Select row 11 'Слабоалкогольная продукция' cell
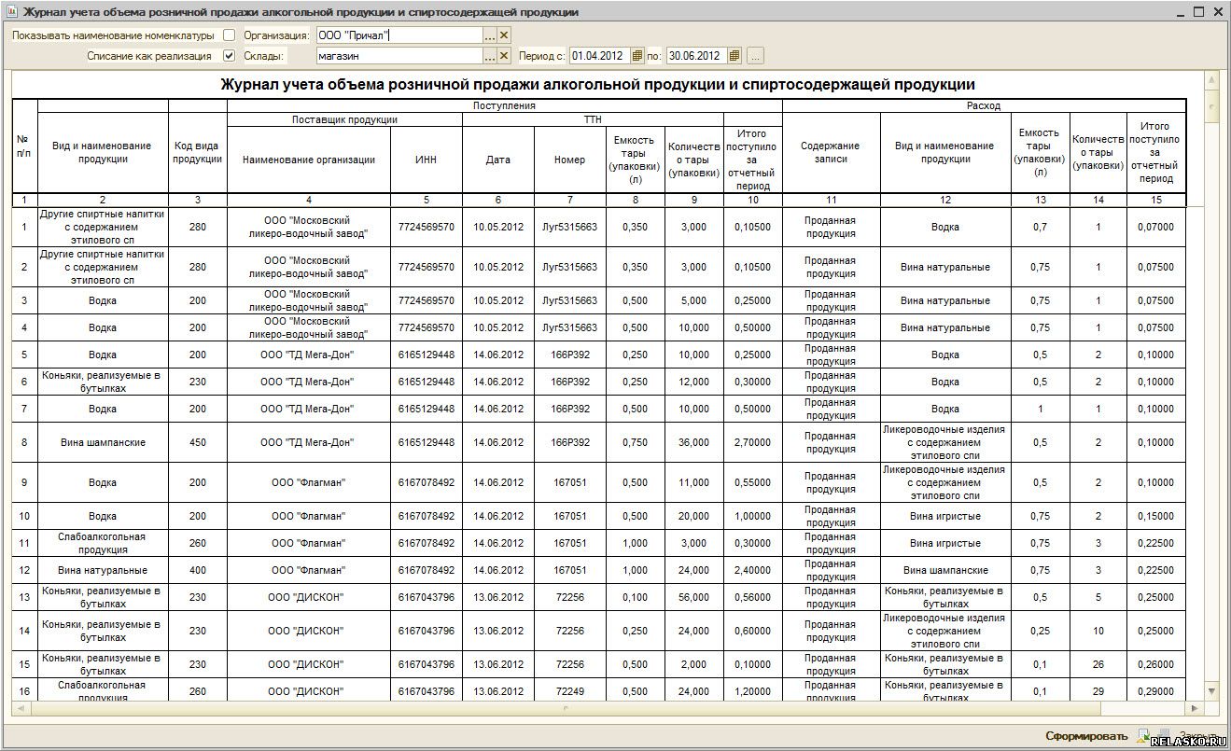The image size is (1231, 751). pyautogui.click(x=103, y=543)
